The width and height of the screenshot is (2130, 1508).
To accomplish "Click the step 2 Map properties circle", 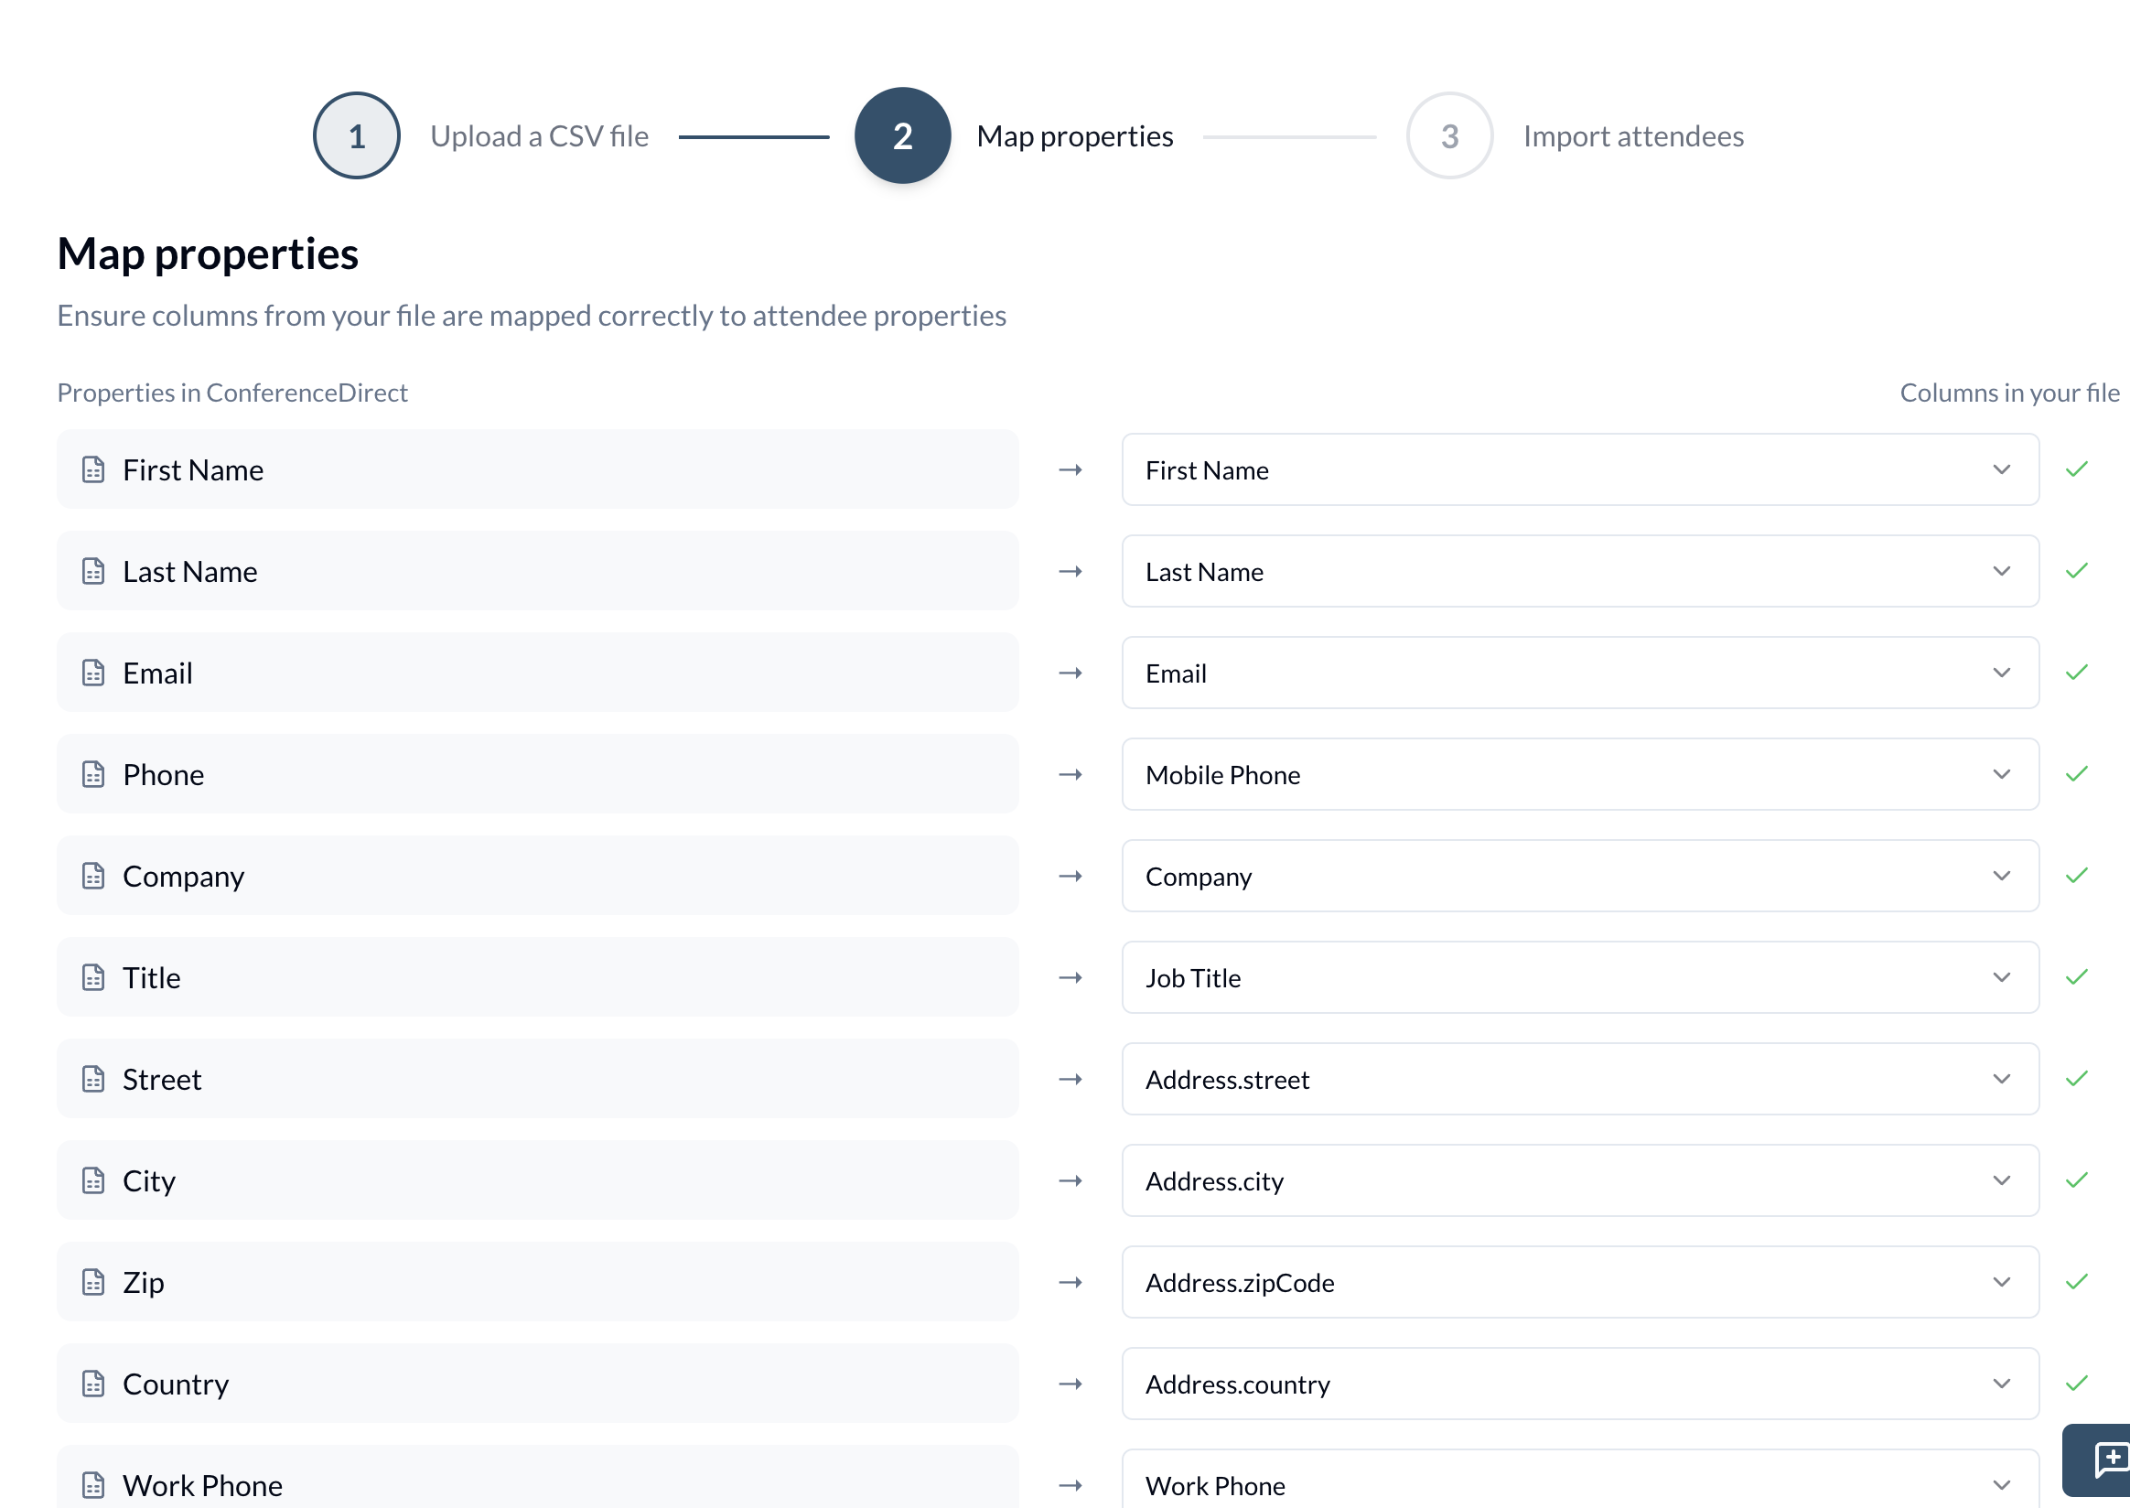I will click(901, 136).
